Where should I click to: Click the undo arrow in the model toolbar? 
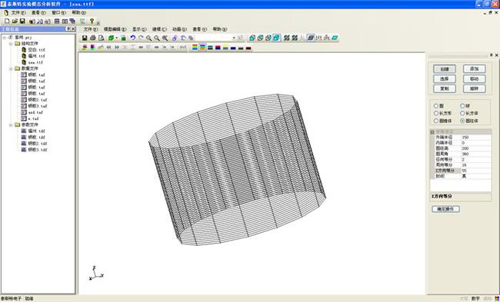tap(132, 38)
